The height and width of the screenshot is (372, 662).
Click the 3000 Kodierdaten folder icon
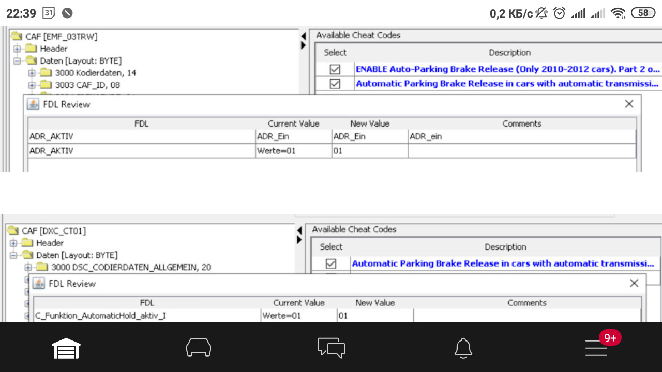(46, 73)
